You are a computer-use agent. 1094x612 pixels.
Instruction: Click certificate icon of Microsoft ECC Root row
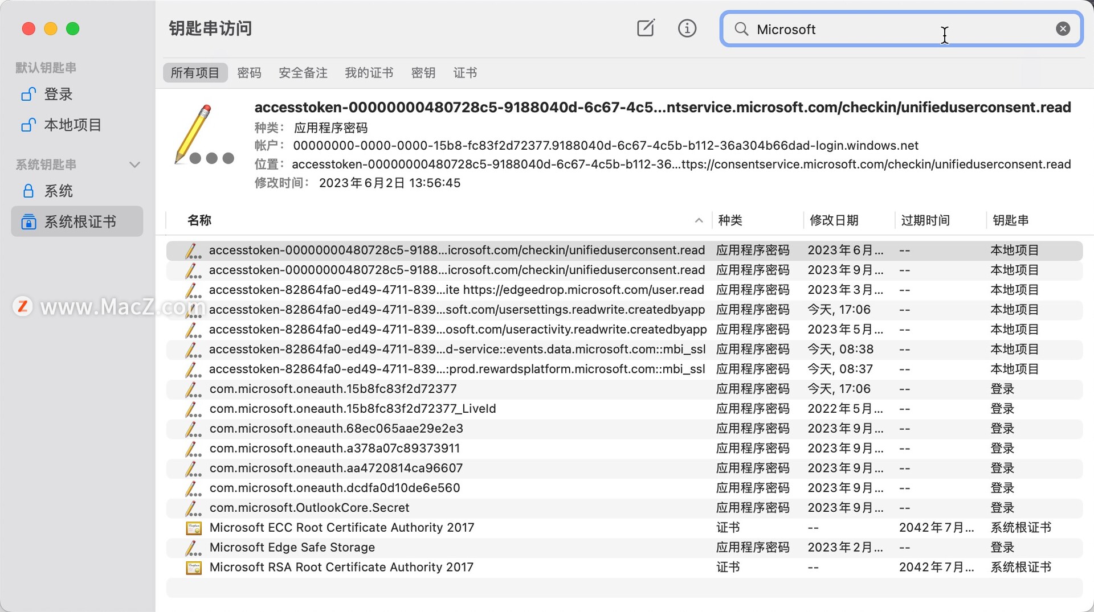[194, 528]
